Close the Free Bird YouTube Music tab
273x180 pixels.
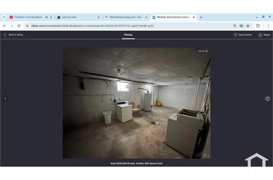coord(51,17)
